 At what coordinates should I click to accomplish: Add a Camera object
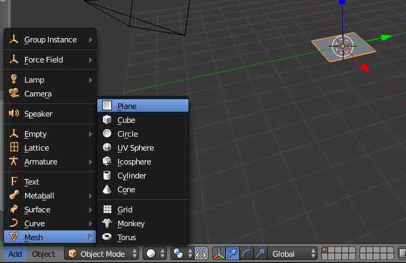tap(50, 94)
